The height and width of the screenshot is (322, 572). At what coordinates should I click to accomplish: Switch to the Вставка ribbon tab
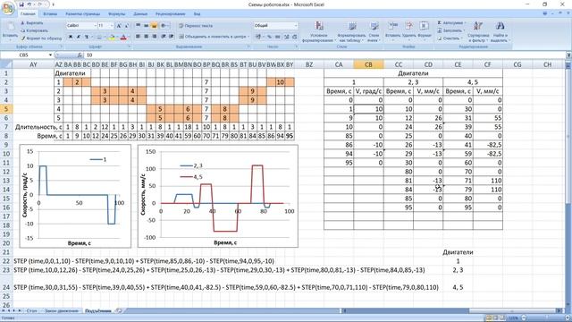(x=50, y=14)
